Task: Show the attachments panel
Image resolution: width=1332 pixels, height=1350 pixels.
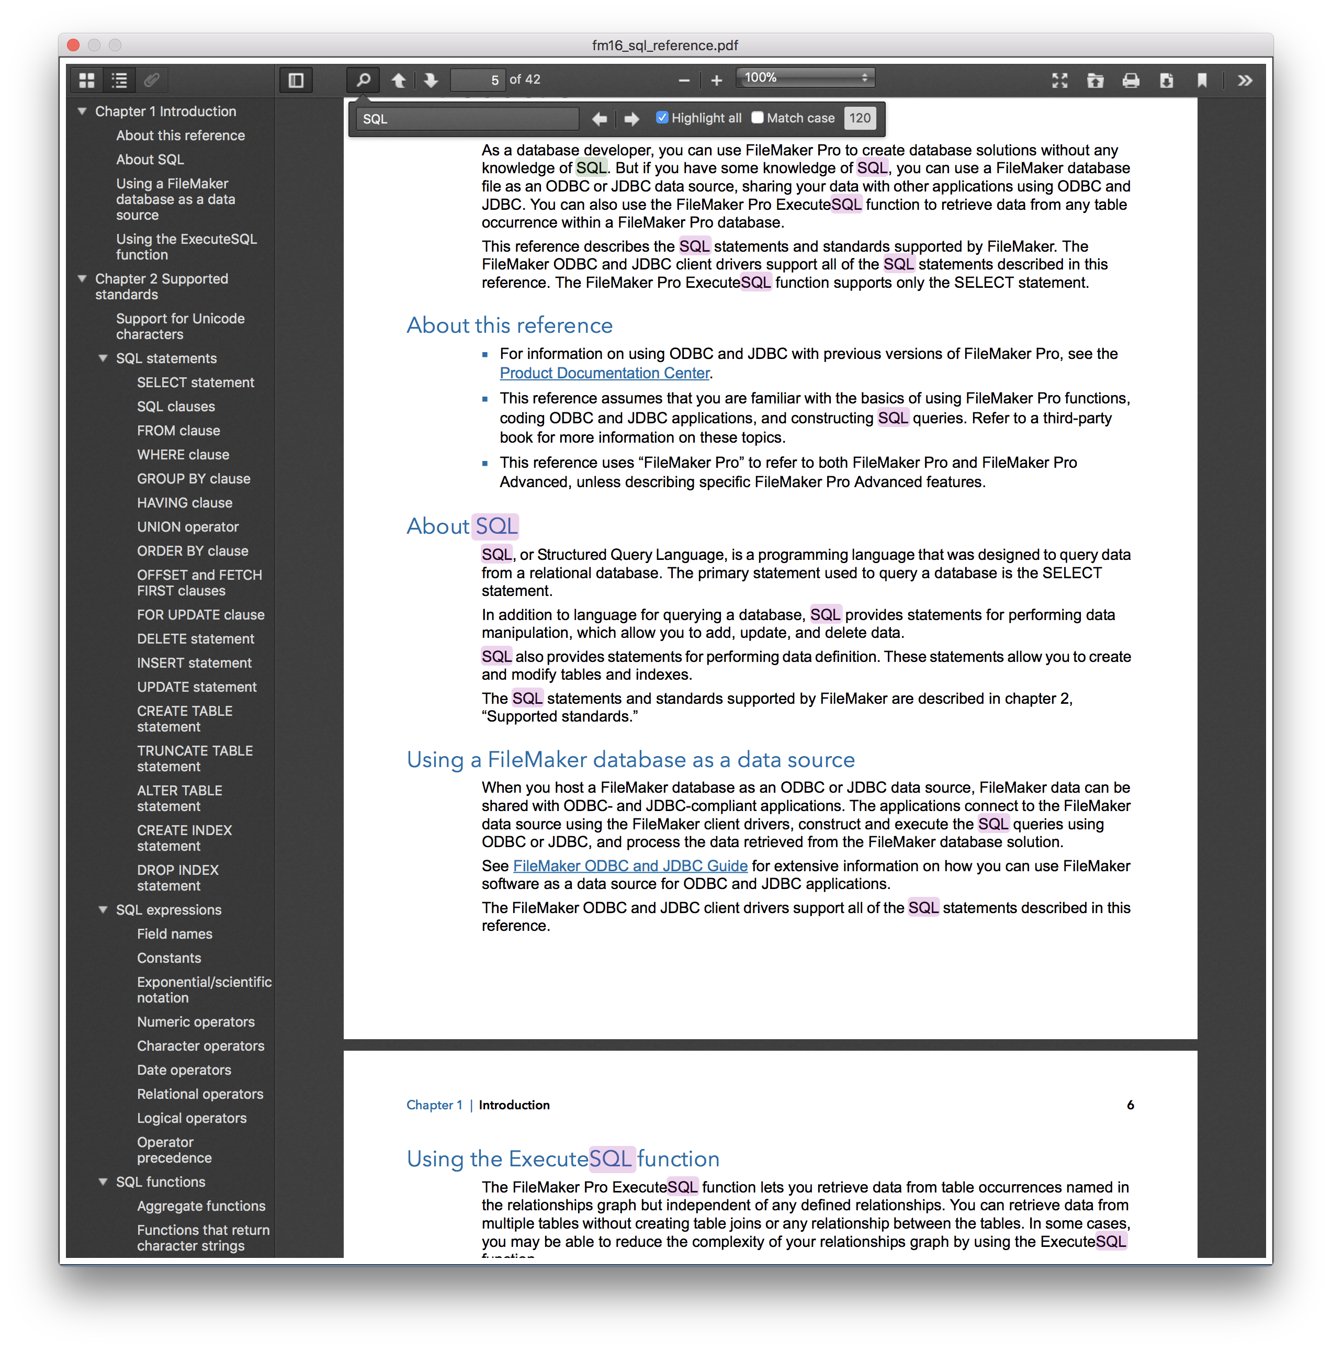Action: click(x=152, y=81)
